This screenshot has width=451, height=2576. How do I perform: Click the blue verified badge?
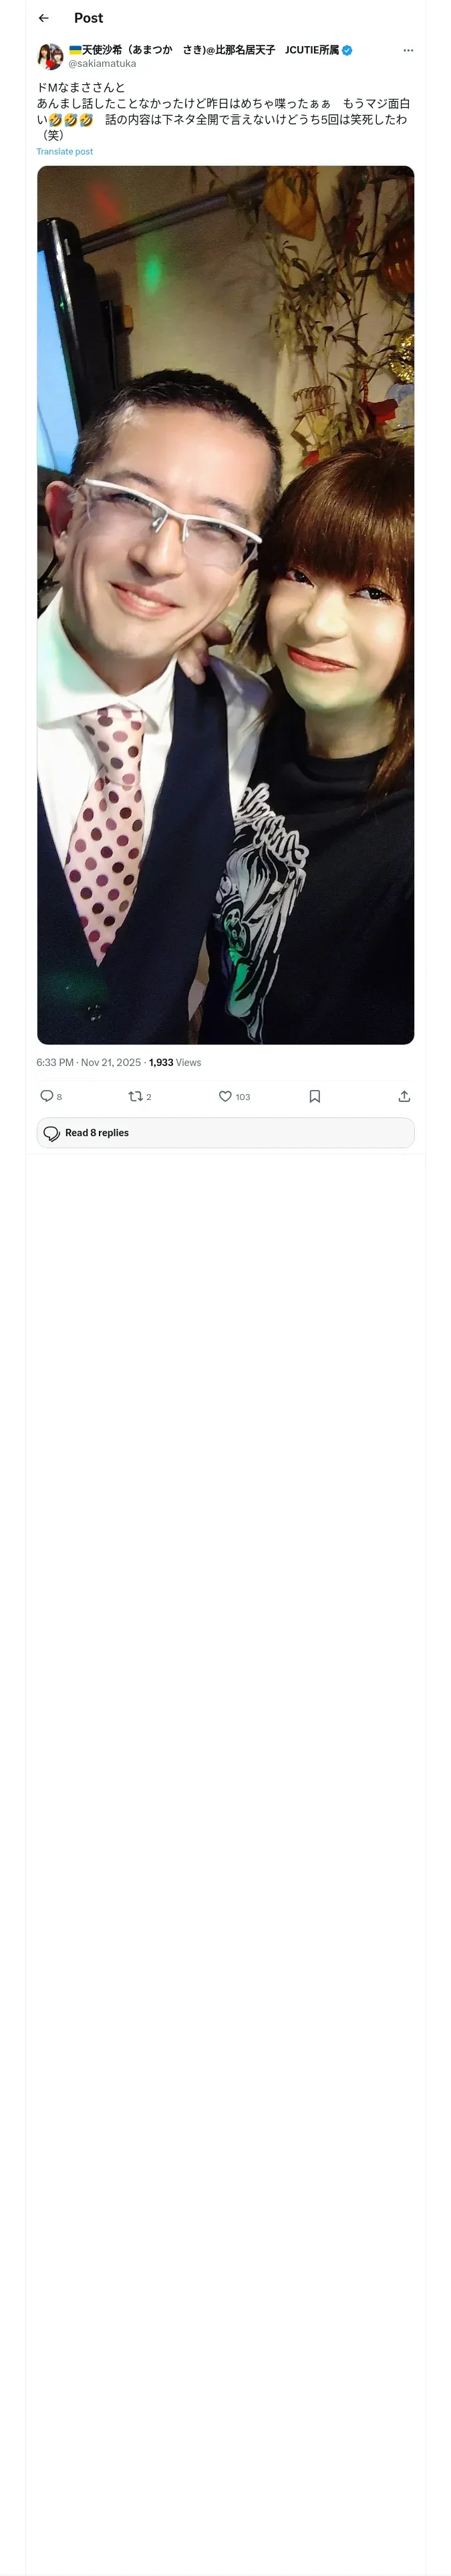pos(347,50)
